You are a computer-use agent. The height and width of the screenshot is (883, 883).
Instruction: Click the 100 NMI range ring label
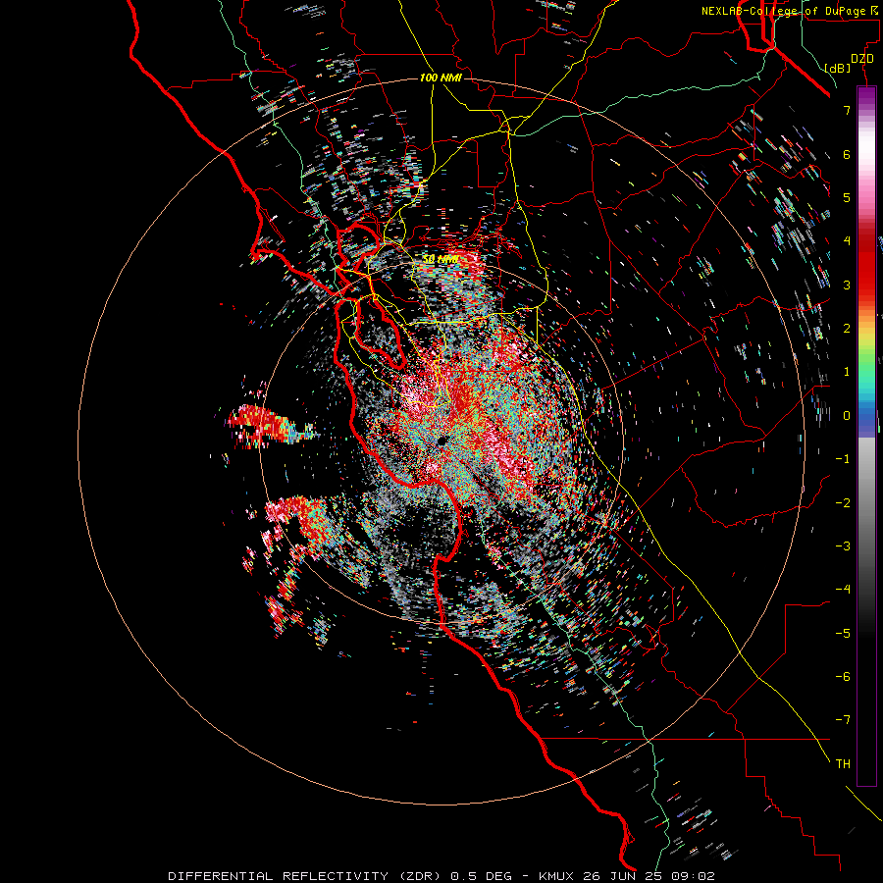(441, 78)
